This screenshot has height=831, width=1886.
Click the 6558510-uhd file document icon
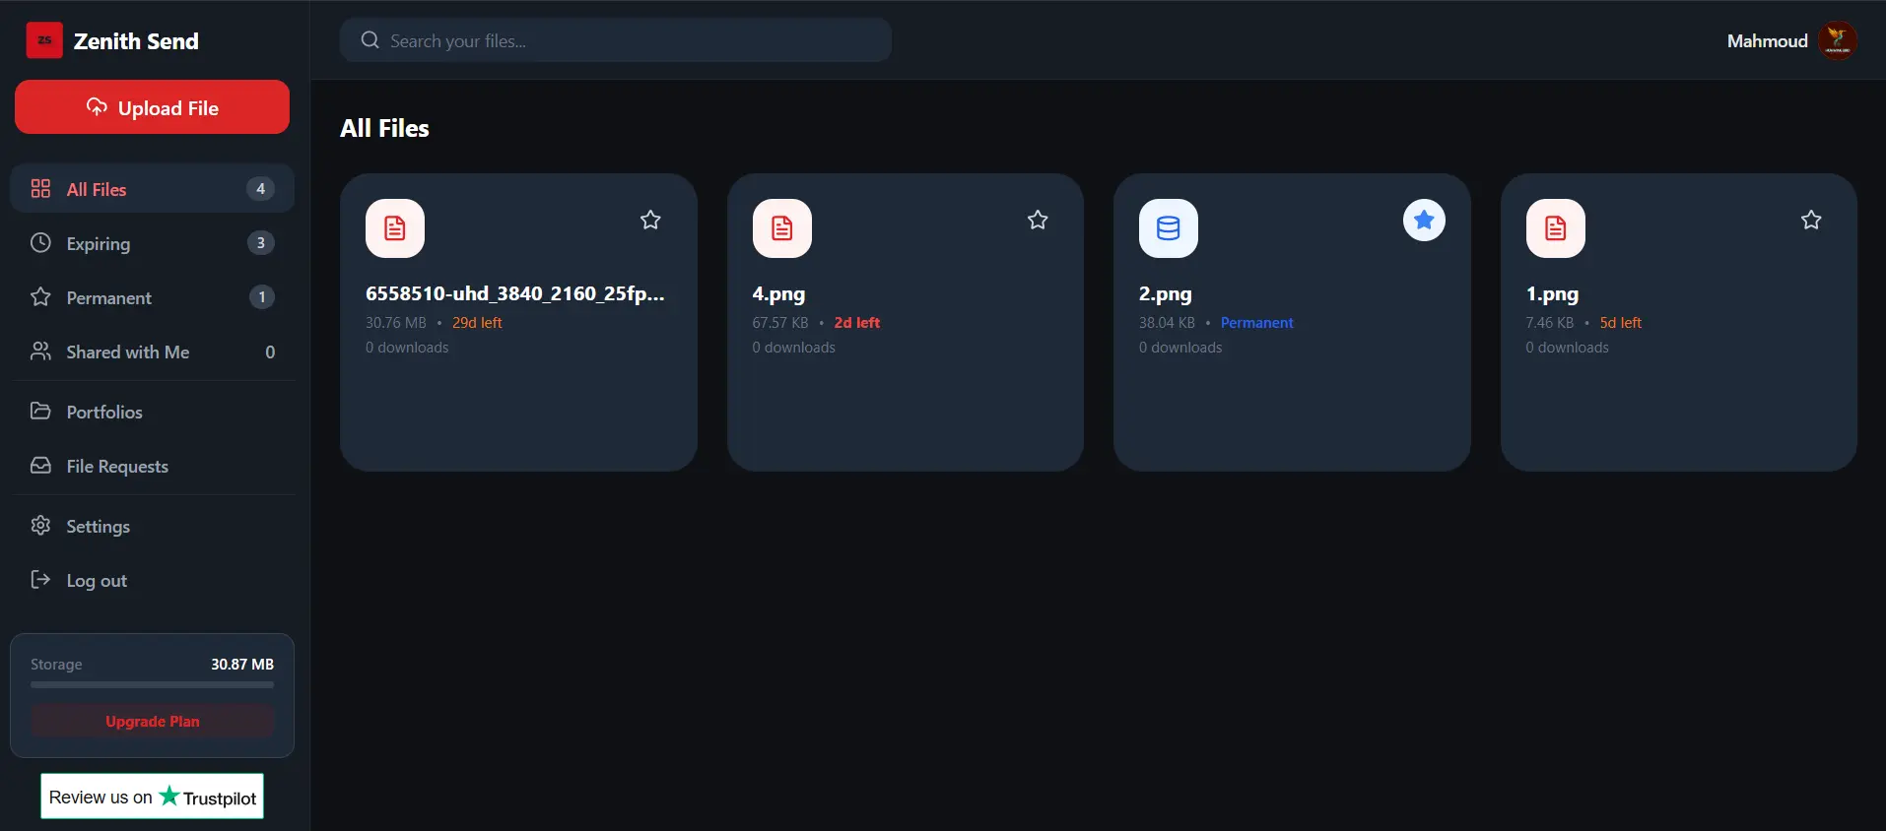point(395,228)
